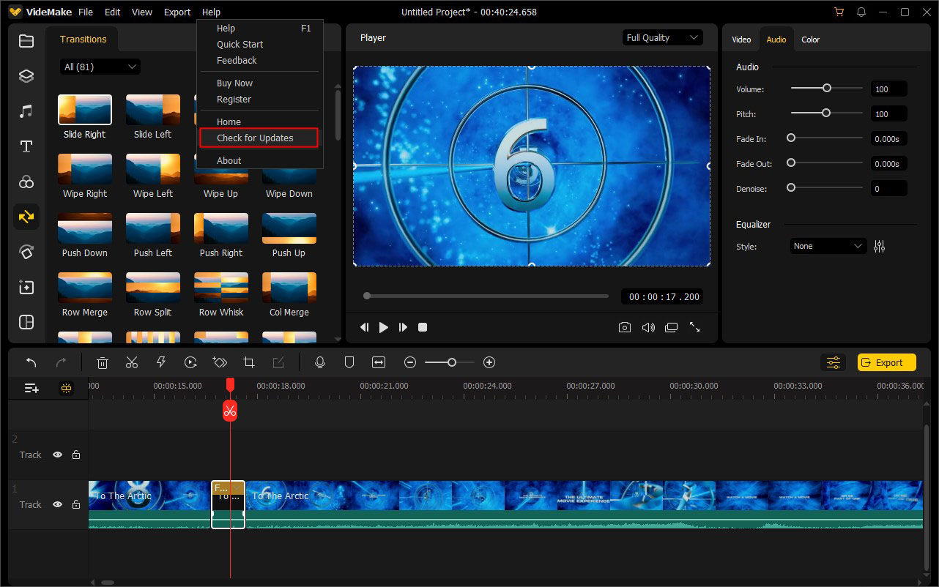Image resolution: width=939 pixels, height=587 pixels.
Task: Click the Delete trash icon in toolbar
Action: tap(103, 362)
